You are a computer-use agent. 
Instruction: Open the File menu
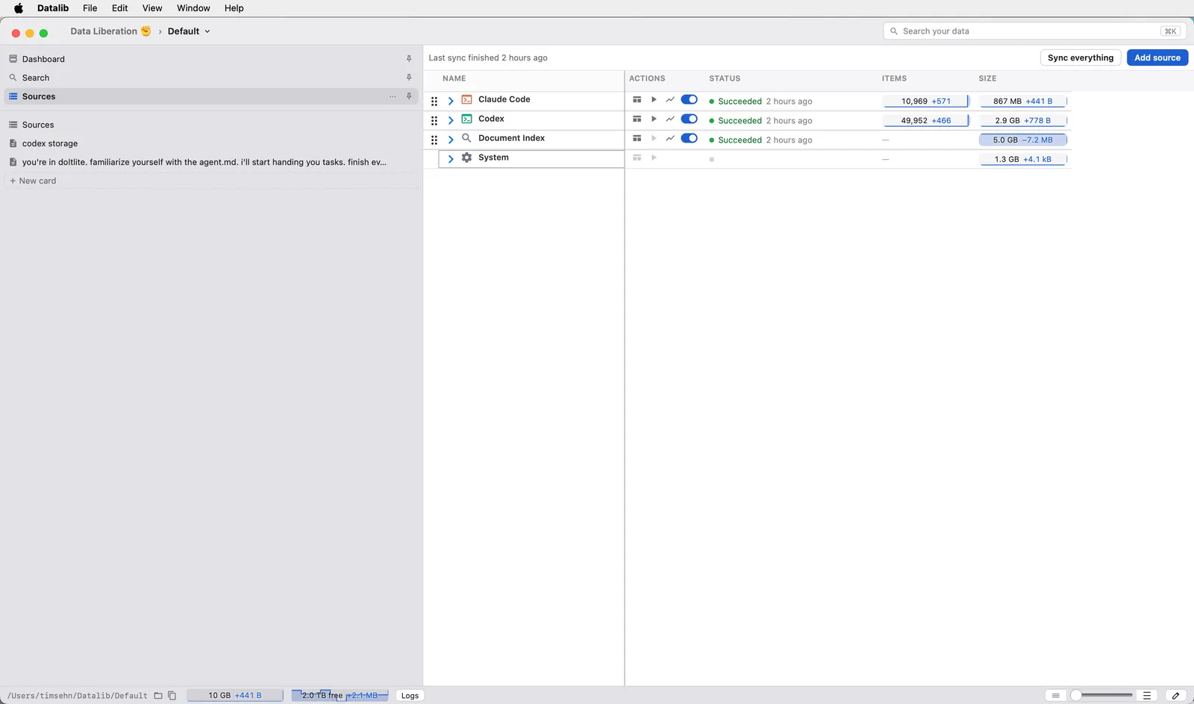point(90,8)
